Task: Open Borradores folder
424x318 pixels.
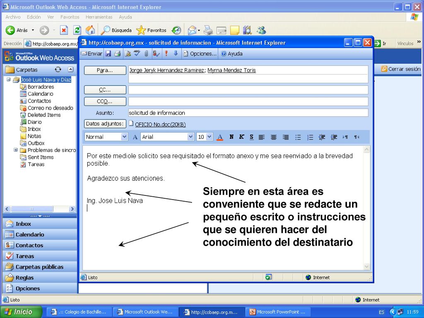Action: pos(41,87)
